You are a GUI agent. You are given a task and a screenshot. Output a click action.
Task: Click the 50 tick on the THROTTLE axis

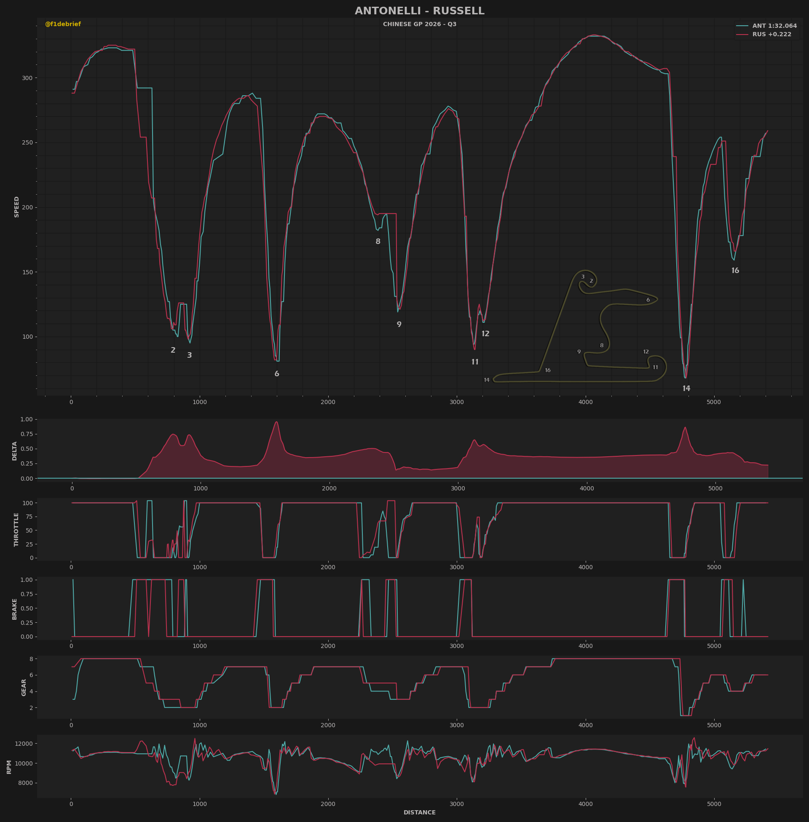[29, 530]
